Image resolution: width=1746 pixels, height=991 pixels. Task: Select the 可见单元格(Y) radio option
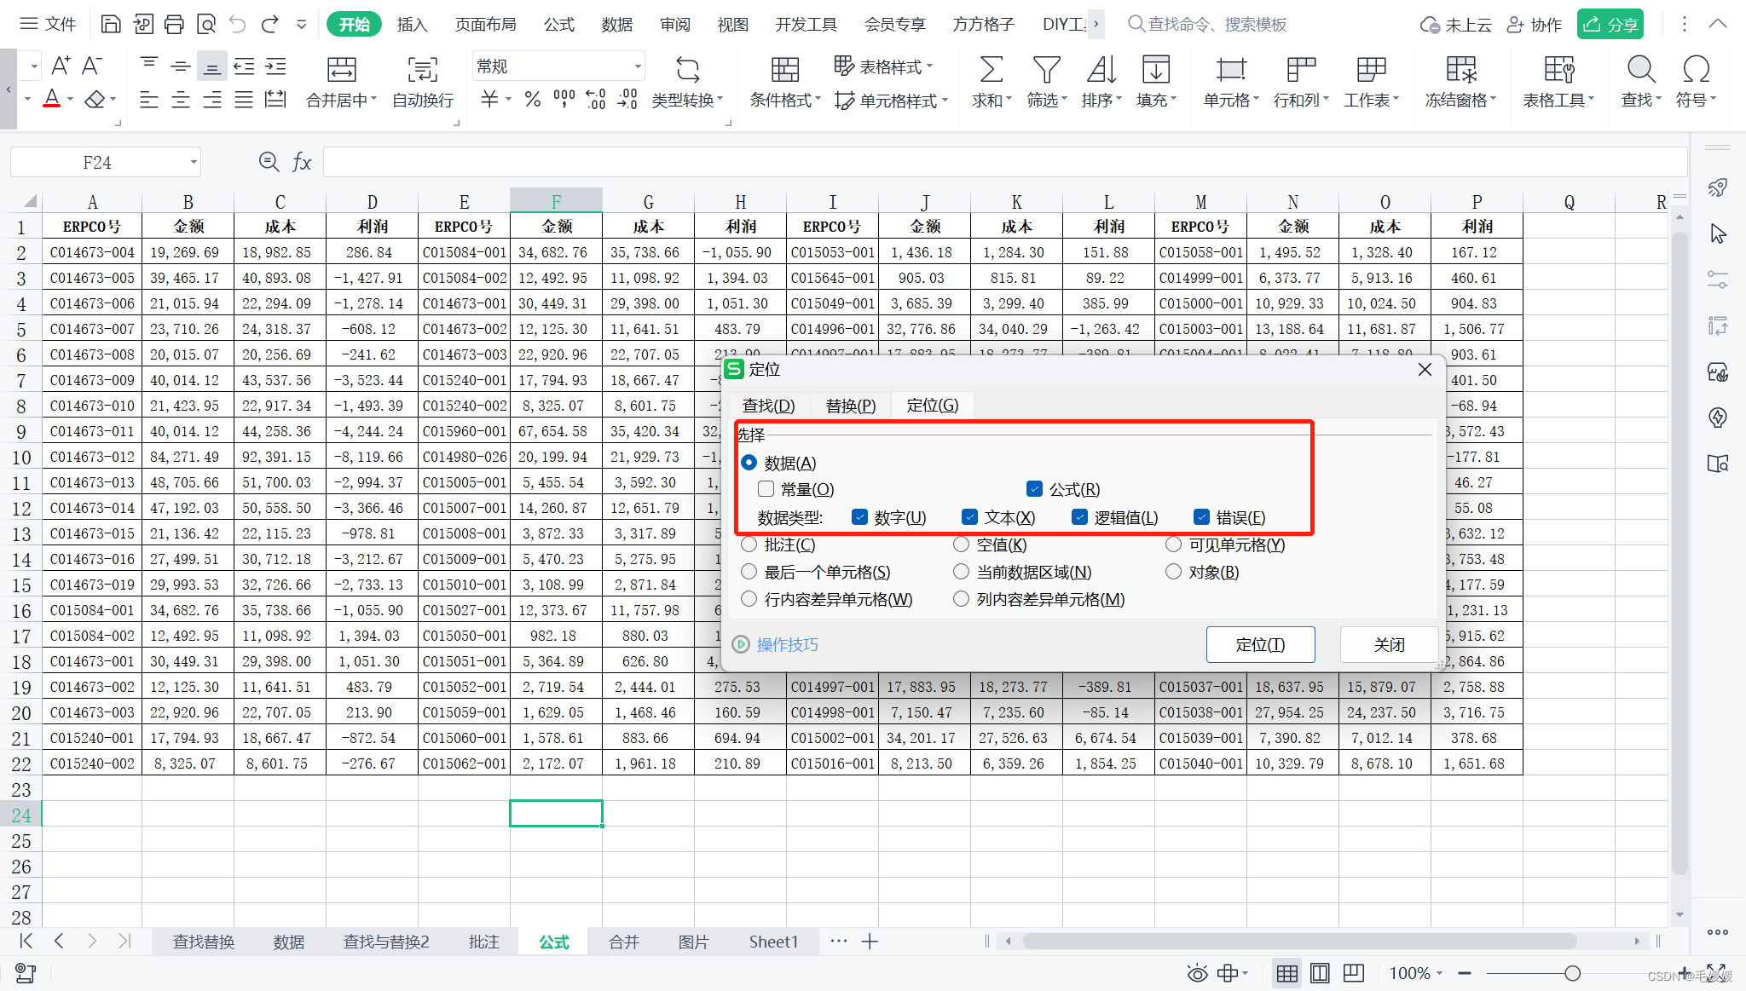coord(1174,544)
